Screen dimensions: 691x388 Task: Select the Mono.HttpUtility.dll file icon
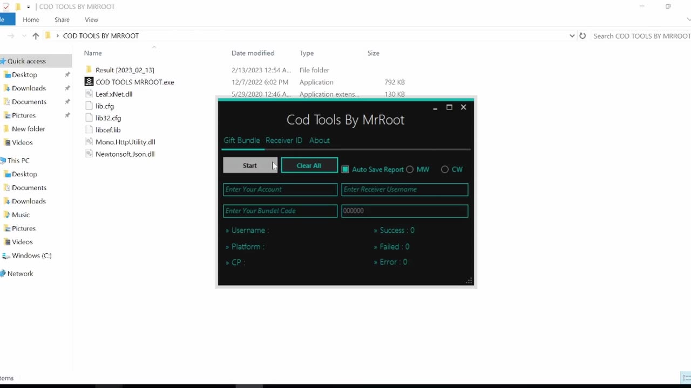[x=89, y=142]
